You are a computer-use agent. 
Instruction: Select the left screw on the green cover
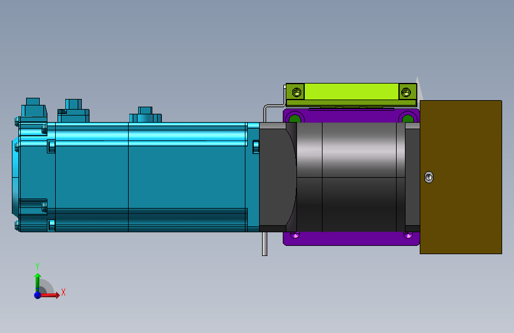(x=296, y=92)
